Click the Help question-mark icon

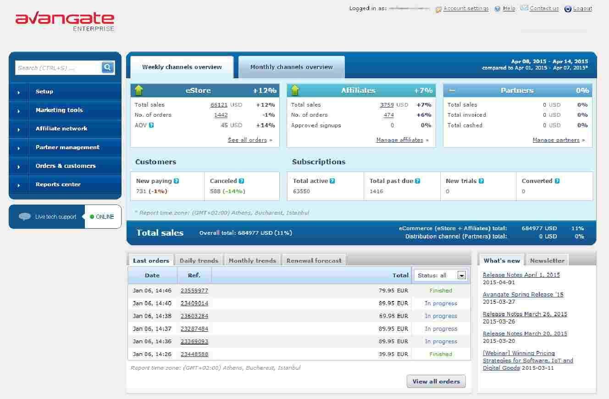498,8
